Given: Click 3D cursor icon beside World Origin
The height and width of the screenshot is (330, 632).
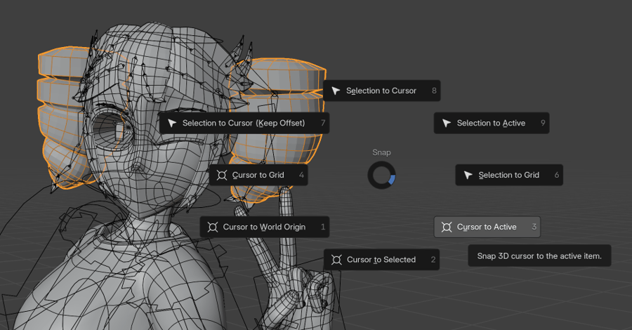Looking at the screenshot, I should click(x=212, y=227).
